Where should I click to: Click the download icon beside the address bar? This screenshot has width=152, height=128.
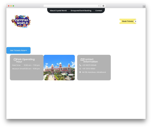point(103,6)
